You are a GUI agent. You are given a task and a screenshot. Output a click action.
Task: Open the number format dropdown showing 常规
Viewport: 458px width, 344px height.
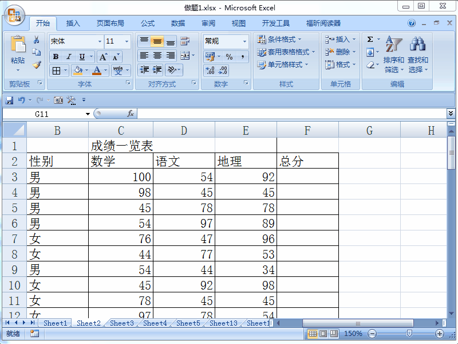224,41
